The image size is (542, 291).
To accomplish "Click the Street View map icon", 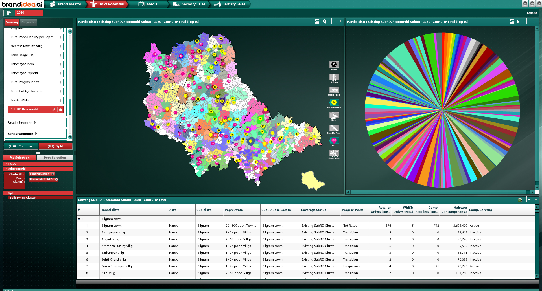I will [334, 153].
